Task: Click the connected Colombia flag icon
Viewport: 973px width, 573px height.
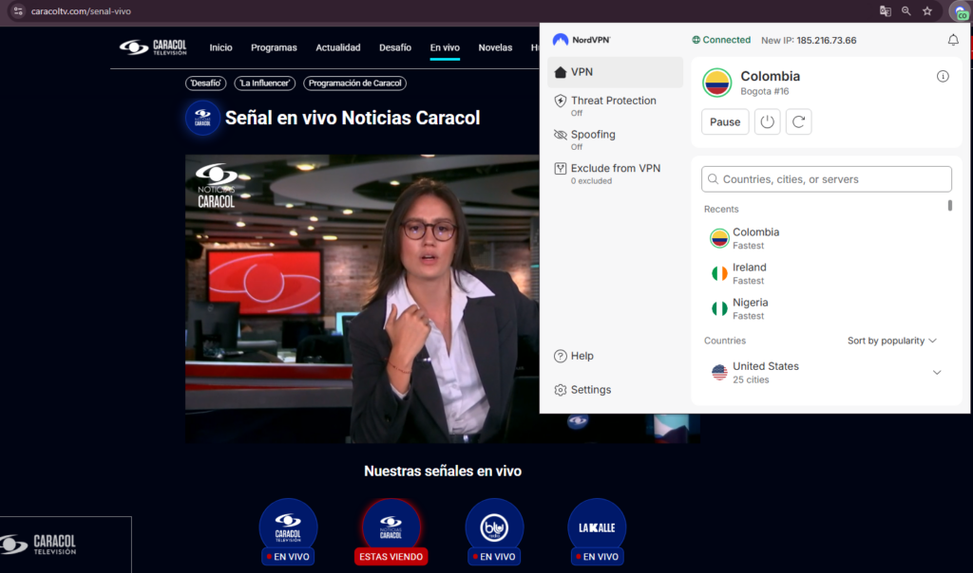Action: click(x=716, y=83)
